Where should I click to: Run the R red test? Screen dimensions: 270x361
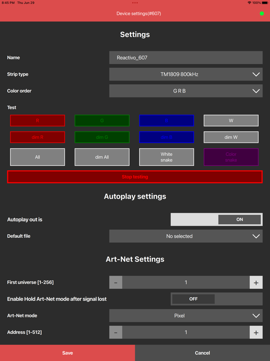tap(37, 121)
